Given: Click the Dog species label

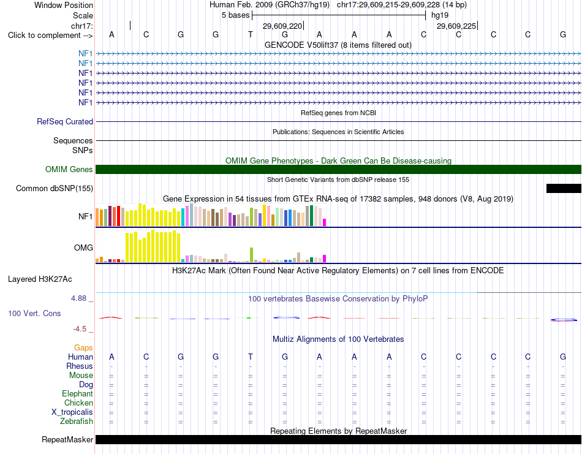Looking at the screenshot, I should 86,385.
